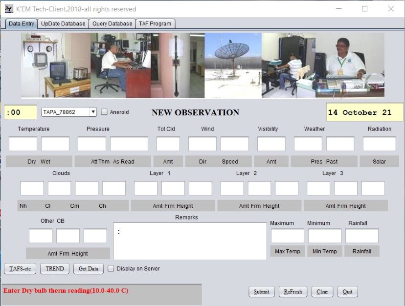This screenshot has height=306, width=405.
Task: Open the TAFS-etc button
Action: click(20, 268)
